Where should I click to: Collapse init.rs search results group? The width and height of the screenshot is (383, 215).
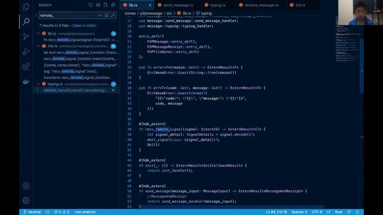[x=38, y=46]
